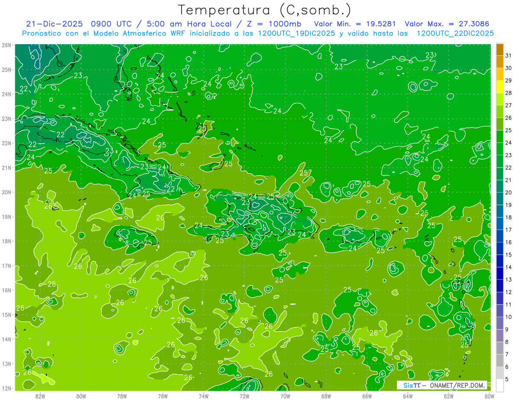Click the 62W longitude axis label
This screenshot has width=520, height=402.
click(448, 396)
